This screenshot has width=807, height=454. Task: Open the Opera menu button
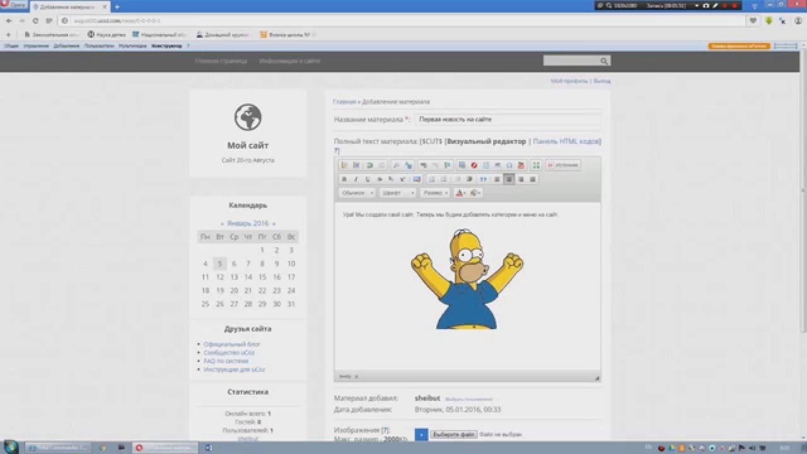click(x=13, y=5)
